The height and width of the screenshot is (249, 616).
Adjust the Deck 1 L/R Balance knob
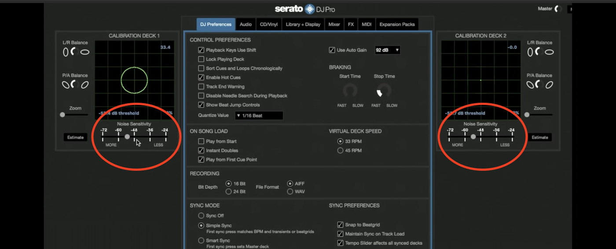click(x=75, y=52)
